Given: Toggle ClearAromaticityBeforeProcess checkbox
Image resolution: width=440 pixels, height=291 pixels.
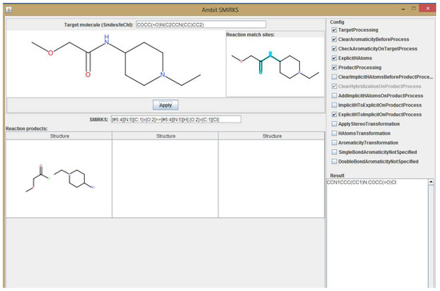Looking at the screenshot, I should click(x=334, y=39).
